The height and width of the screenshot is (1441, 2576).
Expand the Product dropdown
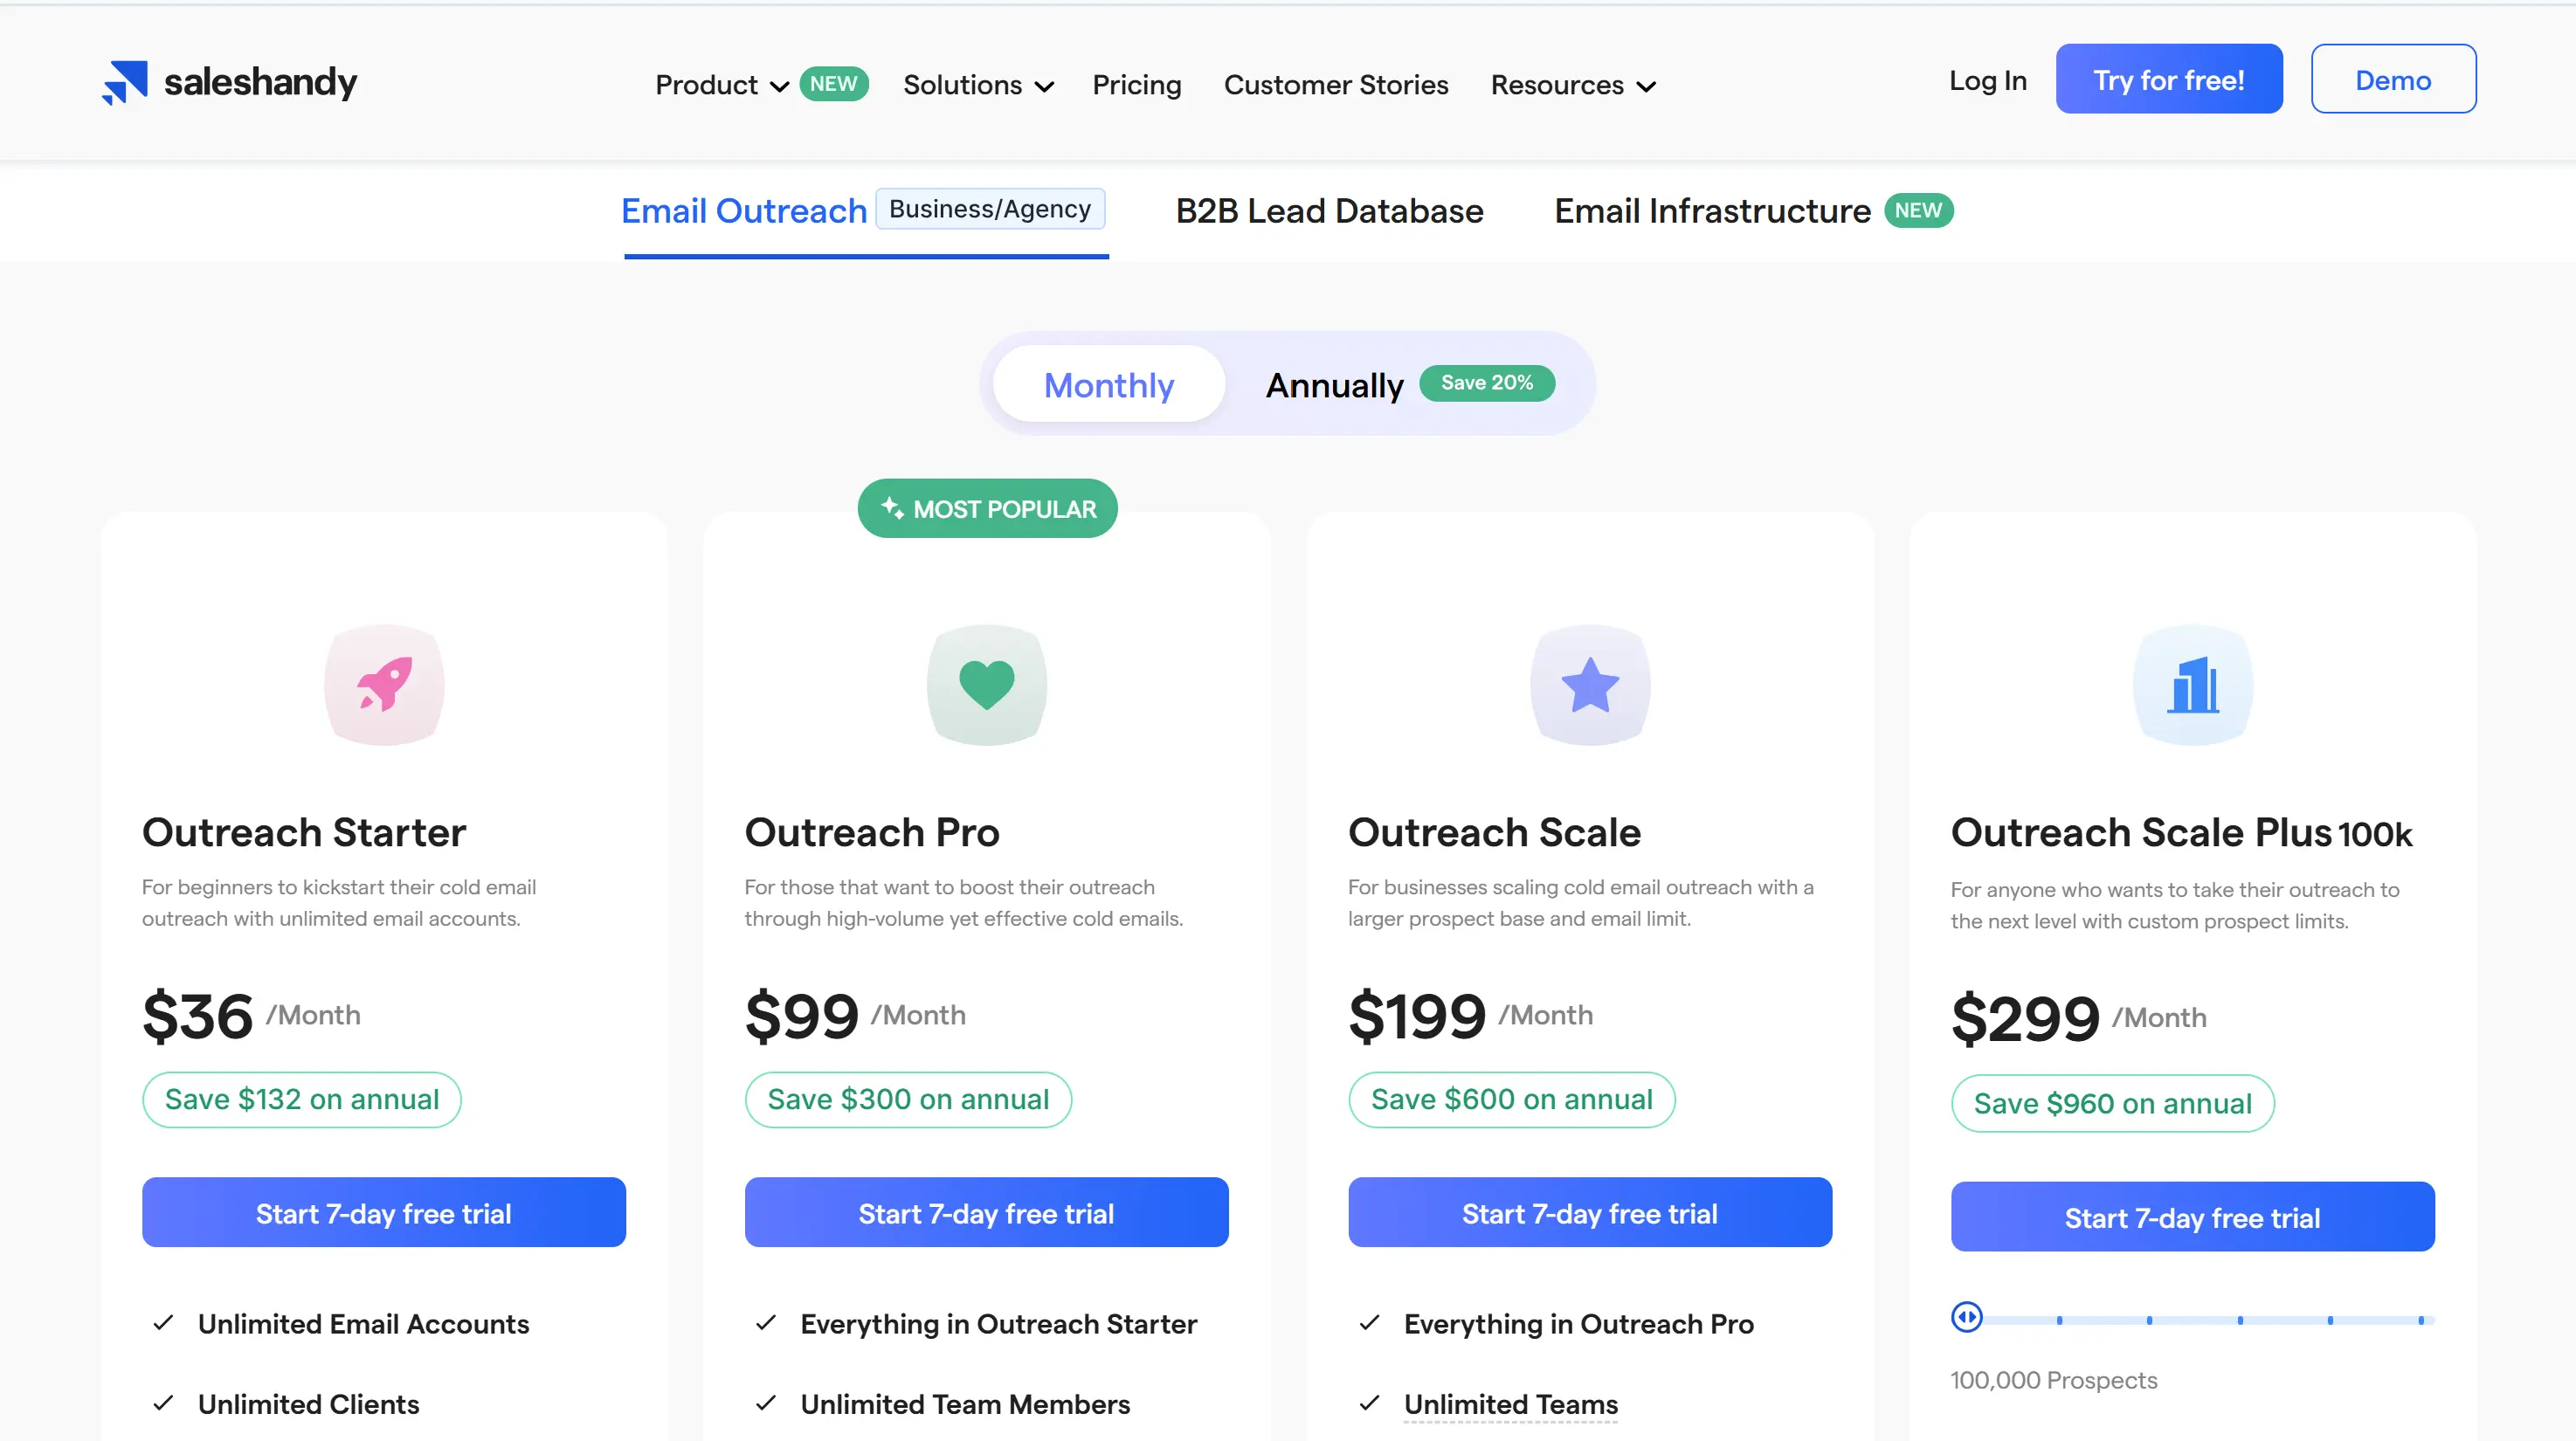(x=721, y=85)
